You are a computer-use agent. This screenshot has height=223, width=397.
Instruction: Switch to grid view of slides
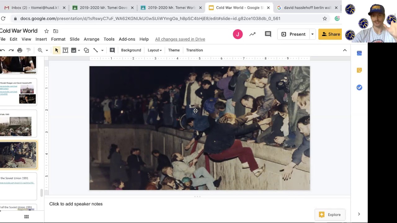[x=26, y=217]
